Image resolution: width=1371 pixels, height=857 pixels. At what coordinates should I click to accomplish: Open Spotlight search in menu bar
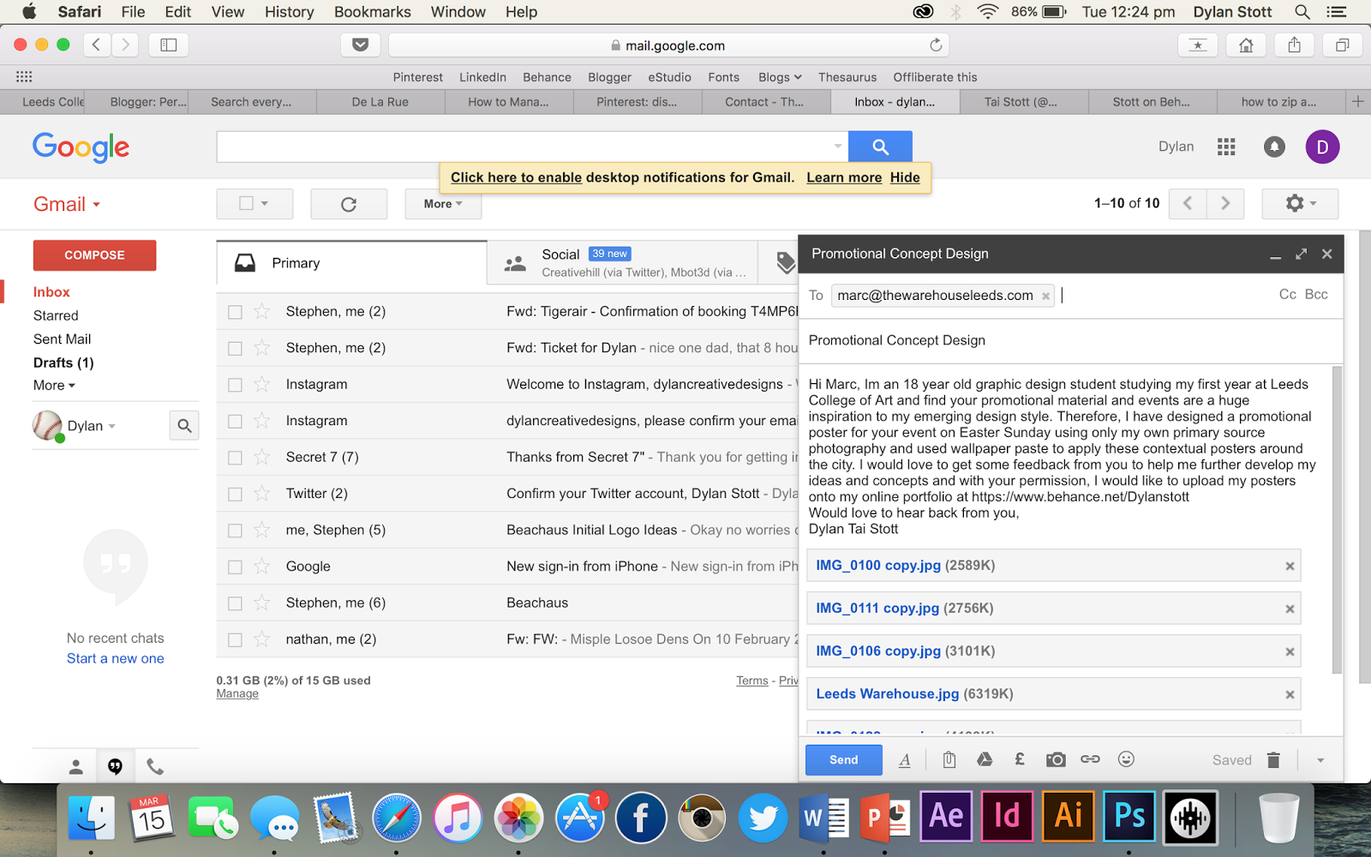tap(1302, 12)
